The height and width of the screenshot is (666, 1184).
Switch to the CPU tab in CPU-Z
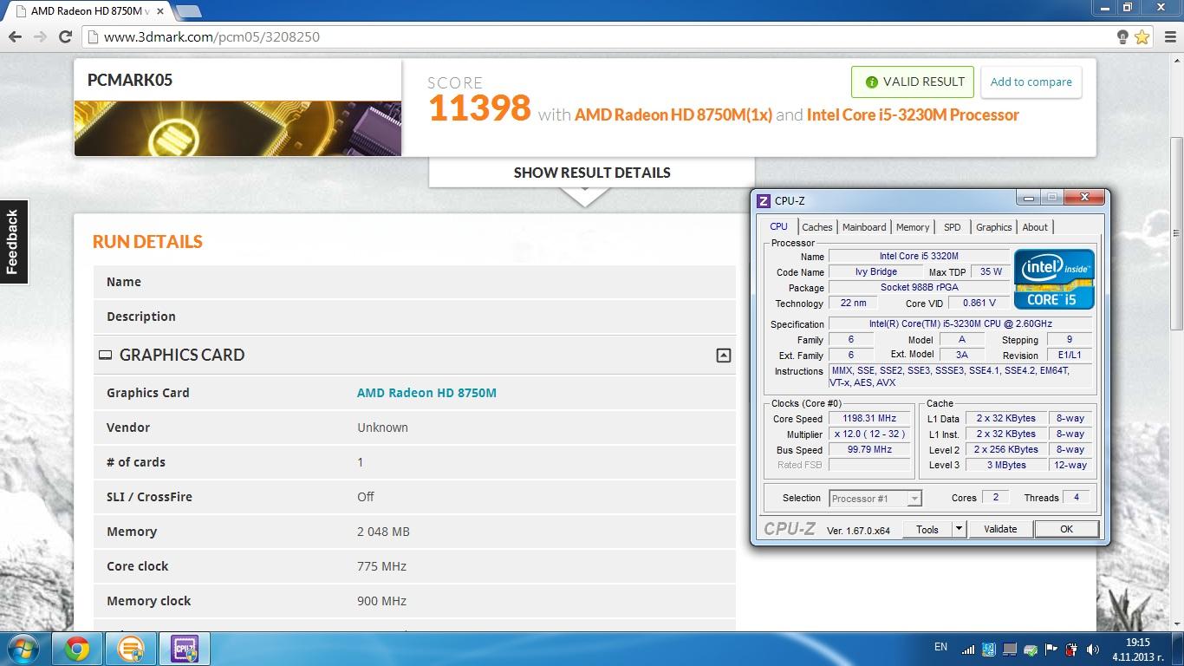pos(779,226)
